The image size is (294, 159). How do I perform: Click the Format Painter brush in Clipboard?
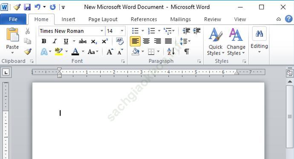pos(28,51)
